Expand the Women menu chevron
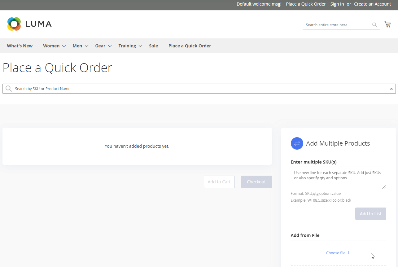 pos(64,46)
